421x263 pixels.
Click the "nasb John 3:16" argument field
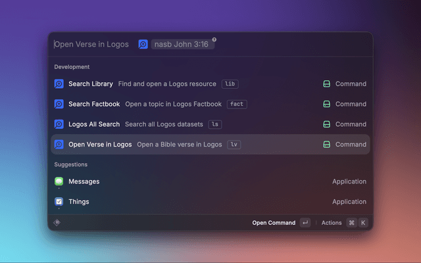click(x=182, y=44)
